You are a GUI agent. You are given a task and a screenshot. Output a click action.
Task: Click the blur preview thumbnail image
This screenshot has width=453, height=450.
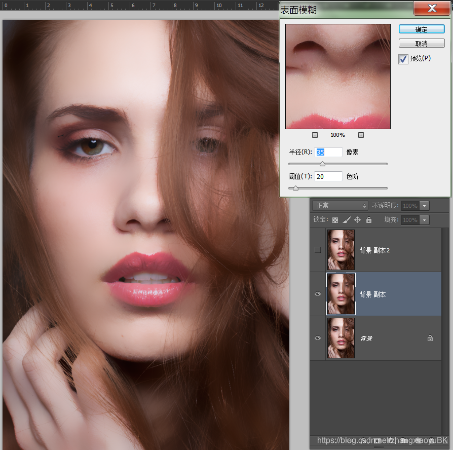point(338,77)
